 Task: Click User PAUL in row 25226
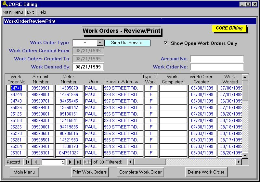pos(93,127)
